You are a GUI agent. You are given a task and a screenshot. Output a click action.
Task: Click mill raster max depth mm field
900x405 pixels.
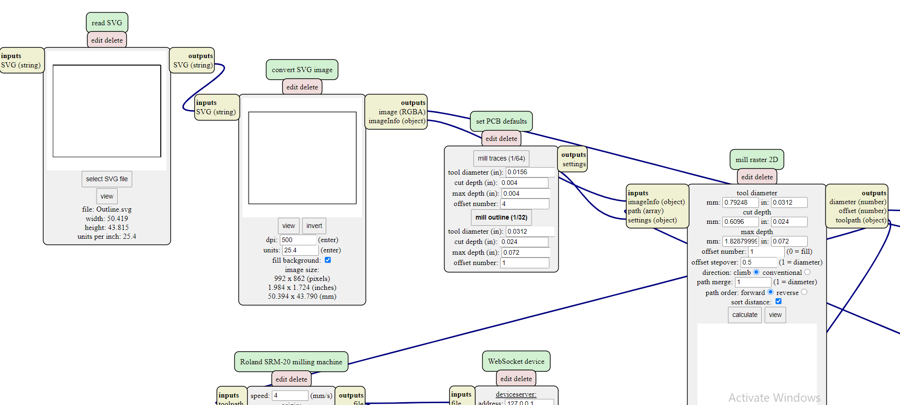pyautogui.click(x=741, y=241)
